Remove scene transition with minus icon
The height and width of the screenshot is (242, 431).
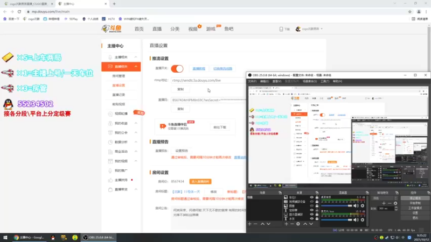[x=390, y=203]
